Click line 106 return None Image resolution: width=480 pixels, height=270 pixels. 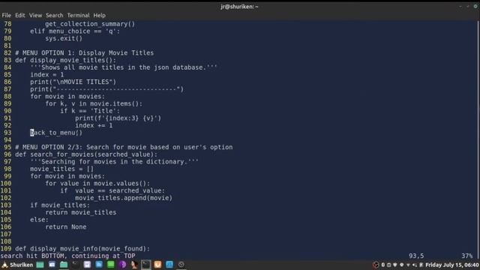pos(66,227)
